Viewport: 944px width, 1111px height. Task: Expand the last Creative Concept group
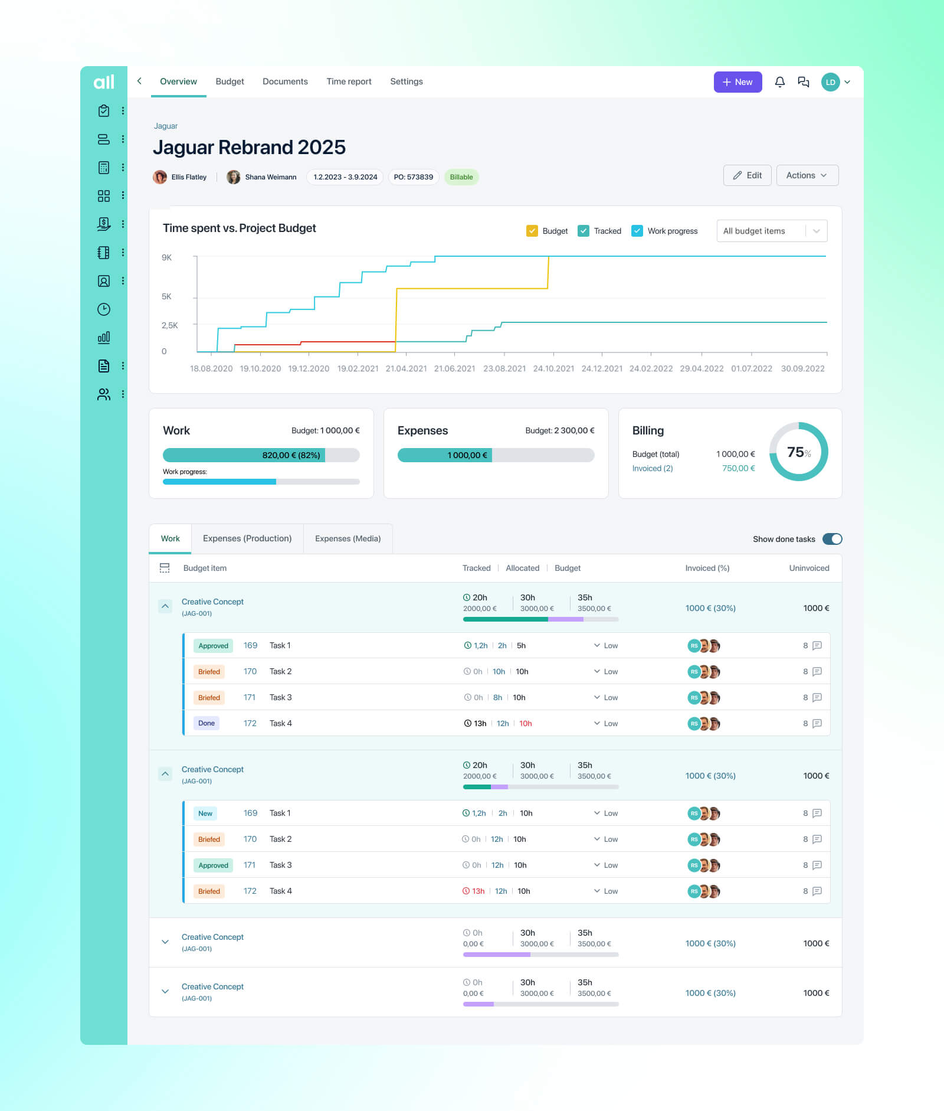tap(165, 991)
